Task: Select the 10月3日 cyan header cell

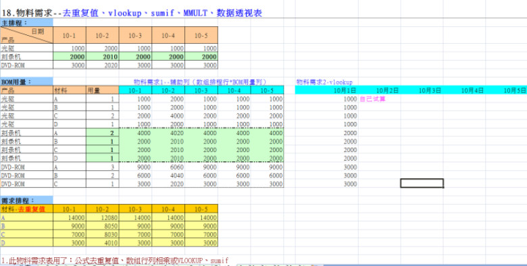Action: (422, 90)
